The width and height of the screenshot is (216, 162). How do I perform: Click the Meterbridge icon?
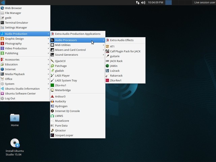(52, 90)
